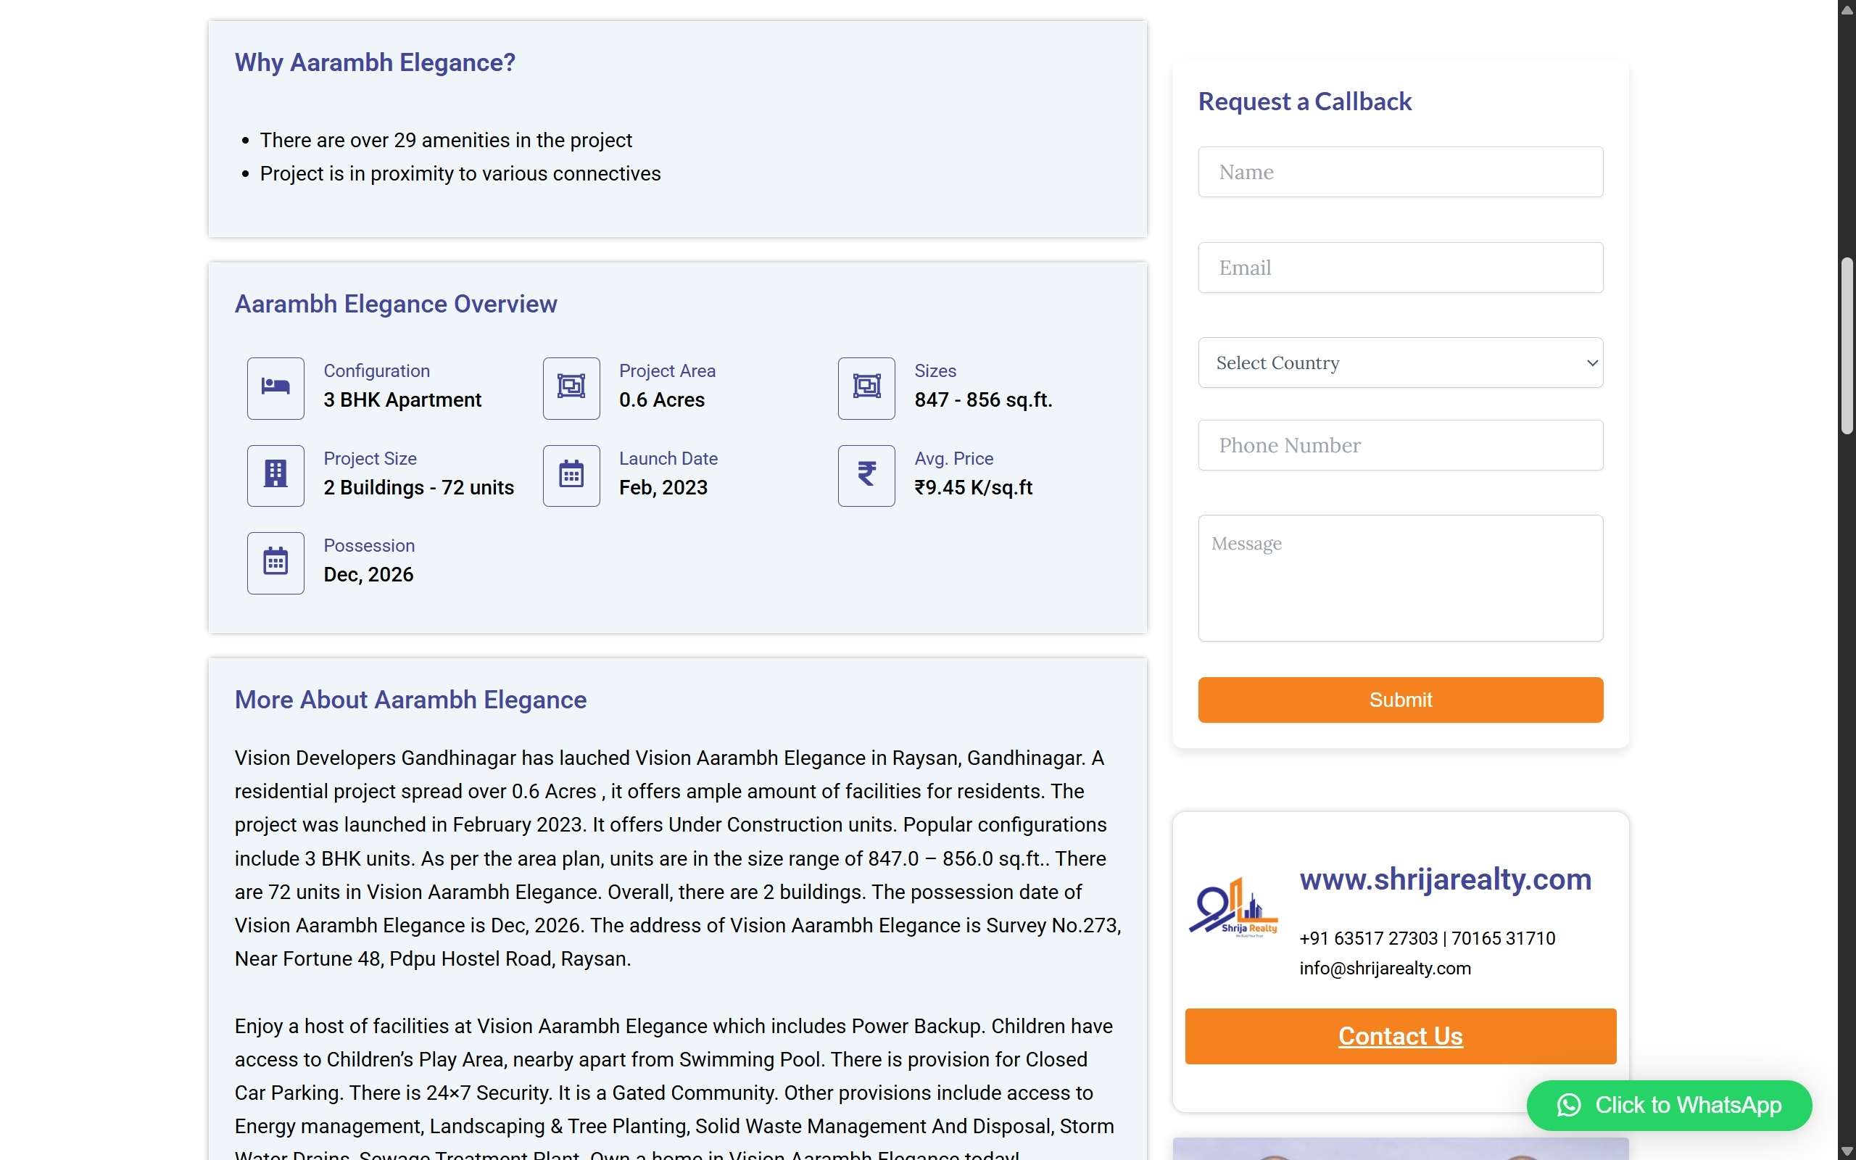Click the Message text area

coord(1399,577)
